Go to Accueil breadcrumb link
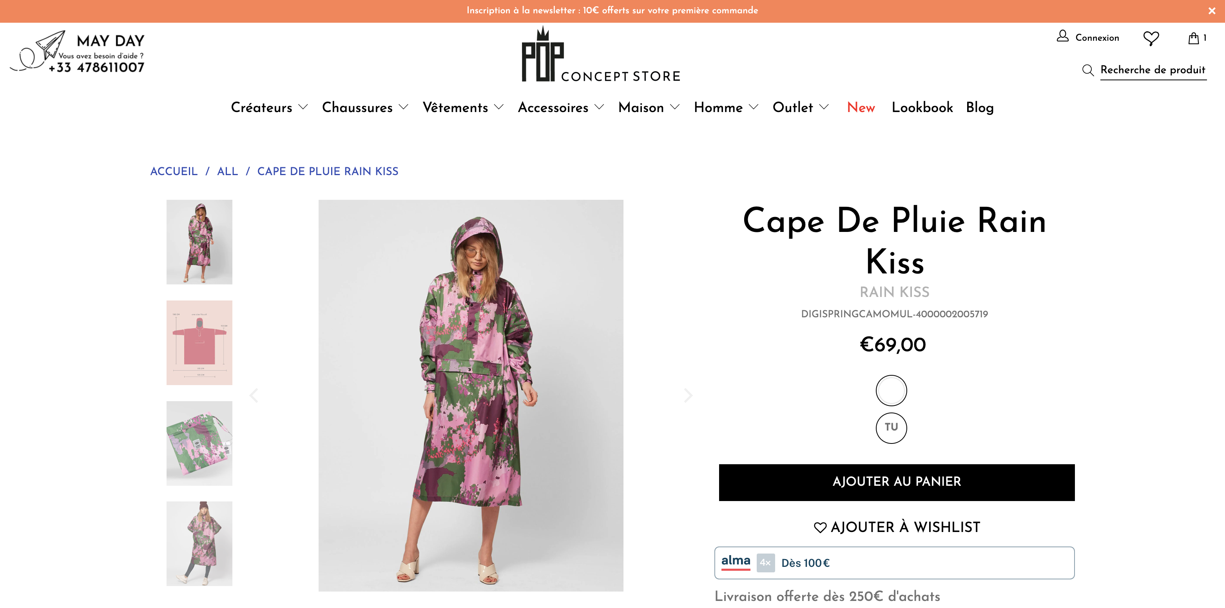 [174, 172]
